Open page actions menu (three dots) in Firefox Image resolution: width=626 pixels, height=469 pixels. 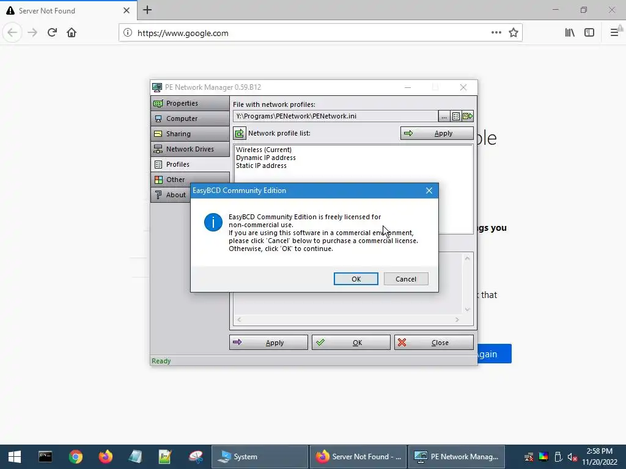coord(496,33)
